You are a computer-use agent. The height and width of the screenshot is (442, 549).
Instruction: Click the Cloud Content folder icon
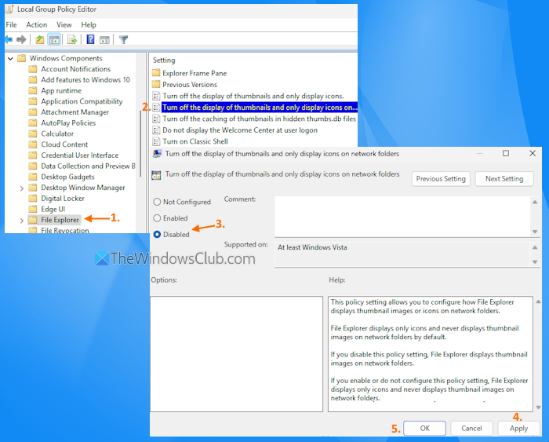click(33, 144)
